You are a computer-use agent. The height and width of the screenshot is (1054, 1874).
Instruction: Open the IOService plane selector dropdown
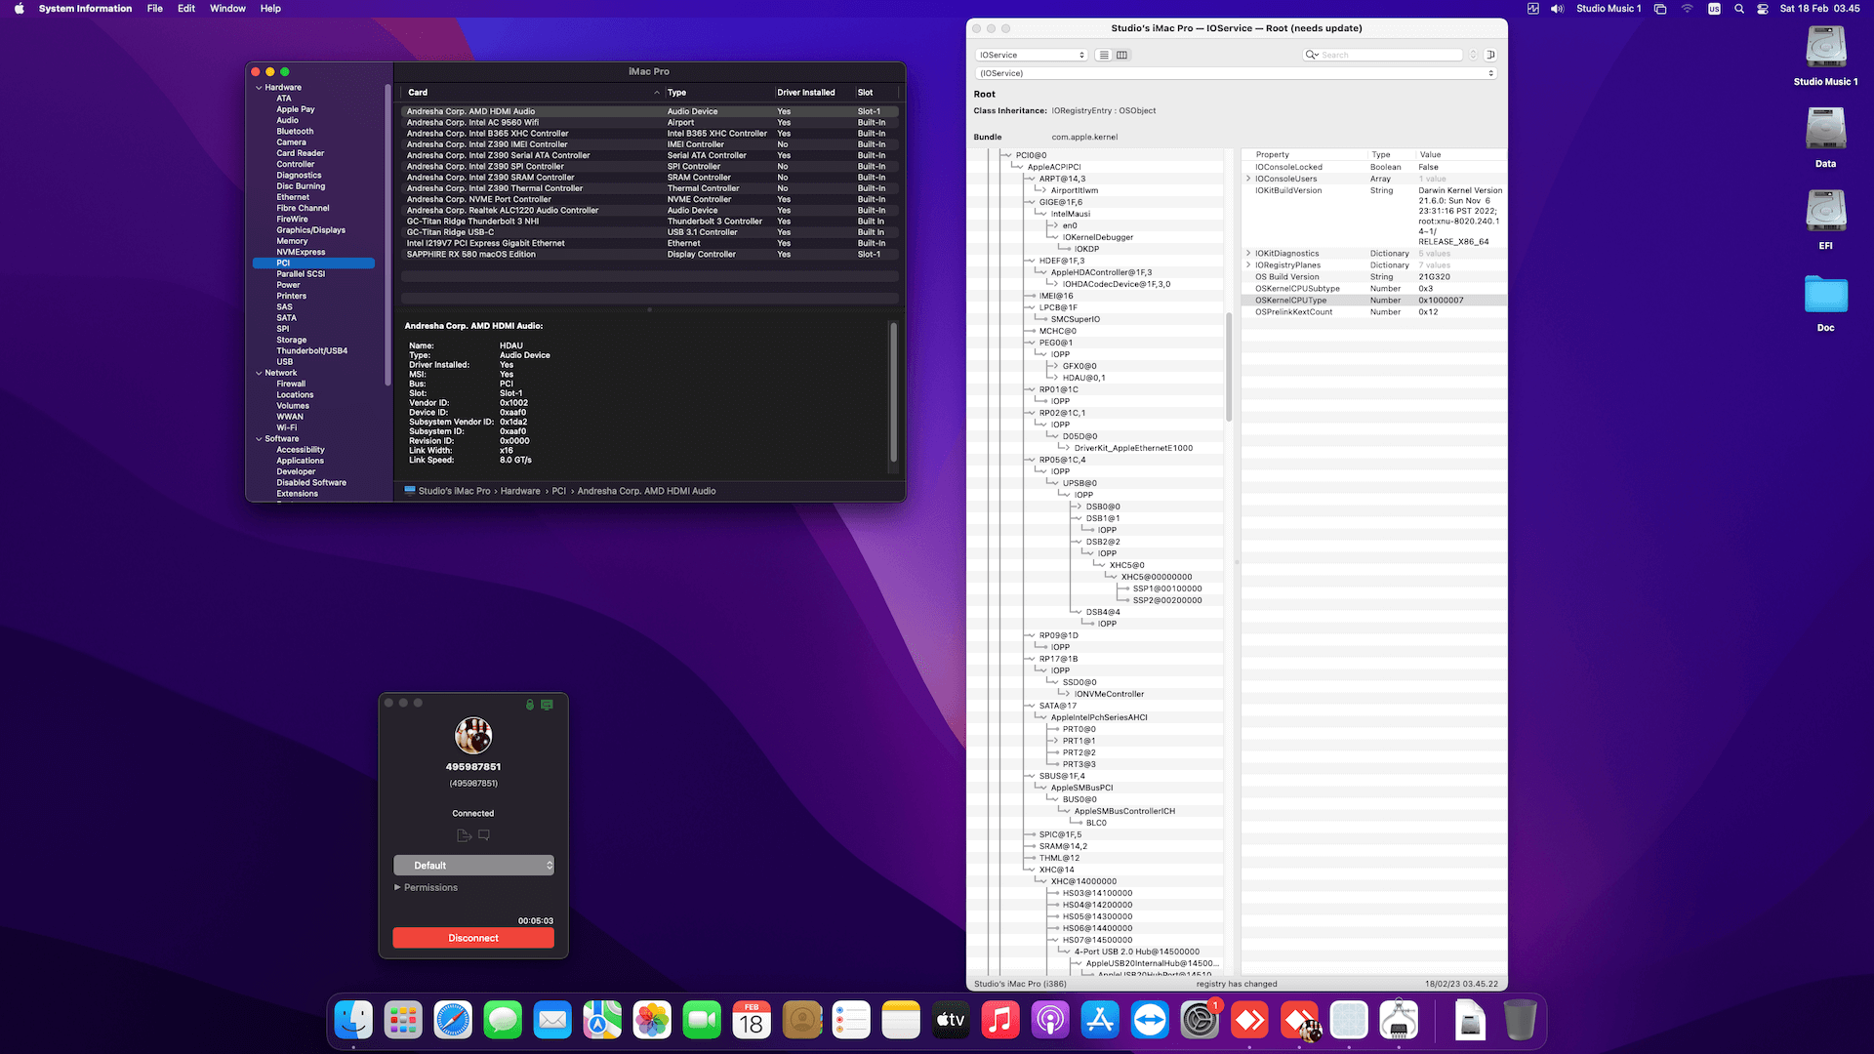1030,55
